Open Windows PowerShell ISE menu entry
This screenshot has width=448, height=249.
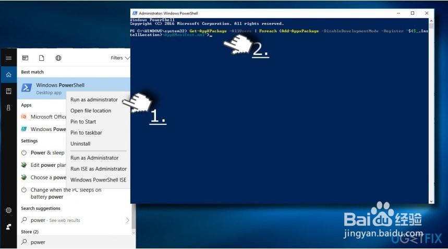pyautogui.click(x=98, y=180)
